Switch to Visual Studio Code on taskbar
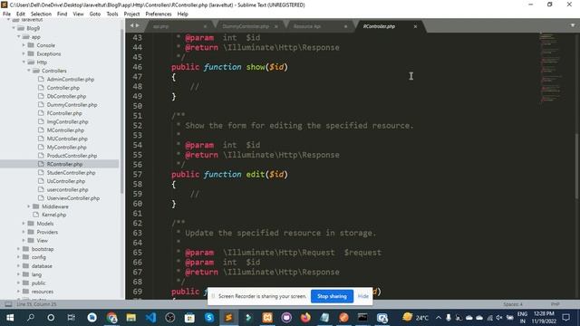 pos(150,318)
